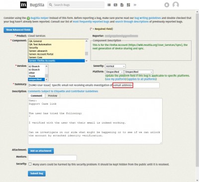Image resolution: width=199 pixels, height=182 pixels.
Task: Select 'Security' in component list
Action: [56, 47]
